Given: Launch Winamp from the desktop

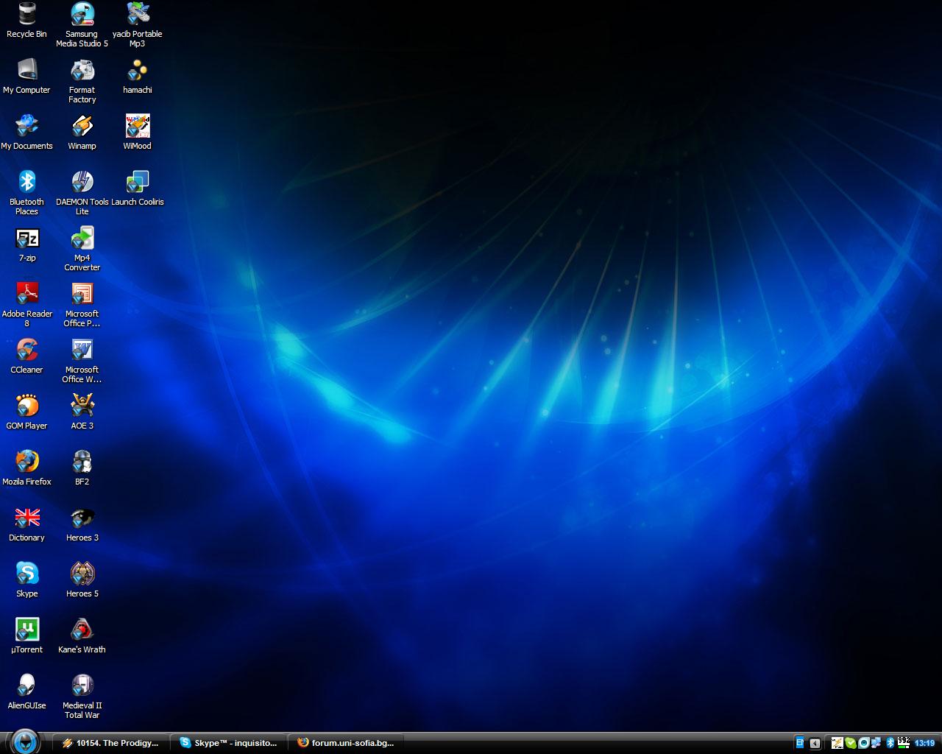Looking at the screenshot, I should coord(82,127).
